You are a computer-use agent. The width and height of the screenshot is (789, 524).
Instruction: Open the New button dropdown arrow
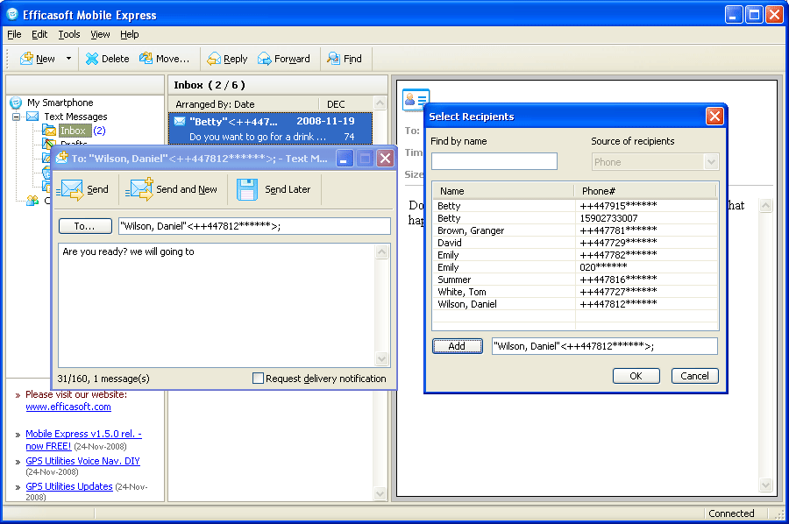69,59
